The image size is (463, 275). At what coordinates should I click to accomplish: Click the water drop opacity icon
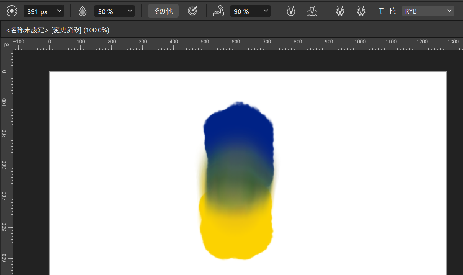tap(82, 11)
